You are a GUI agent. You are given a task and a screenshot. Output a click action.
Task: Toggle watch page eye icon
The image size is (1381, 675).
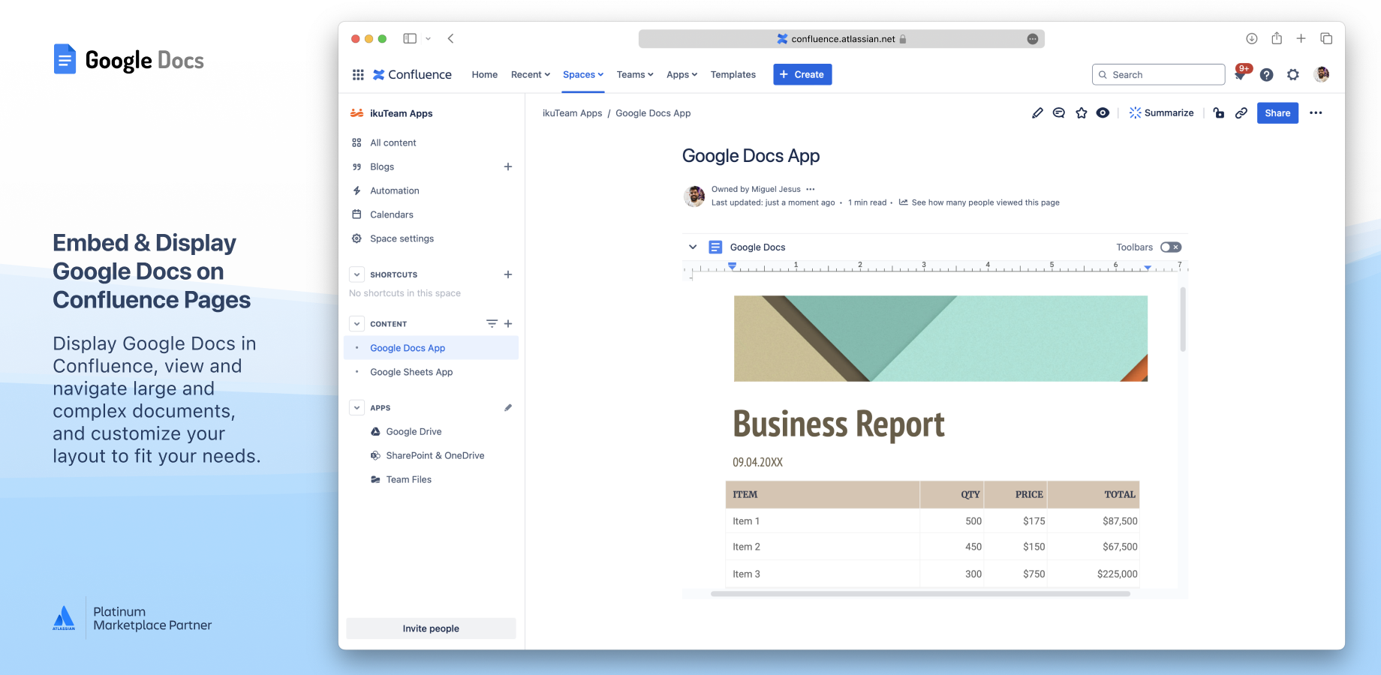click(x=1103, y=113)
